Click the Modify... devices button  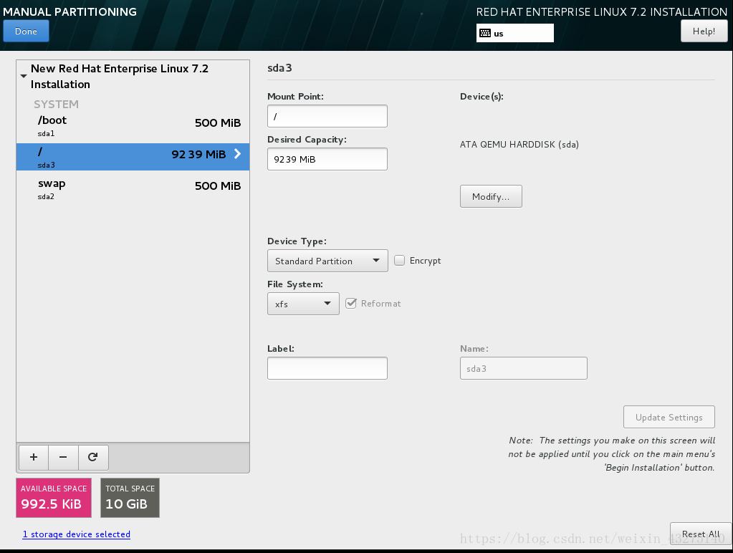click(491, 196)
